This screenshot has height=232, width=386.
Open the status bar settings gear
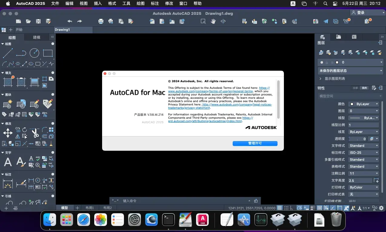pos(381,208)
